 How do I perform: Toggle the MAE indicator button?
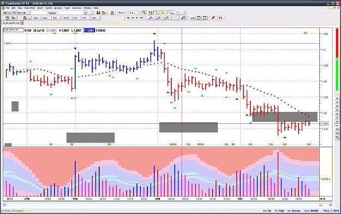click(x=45, y=18)
